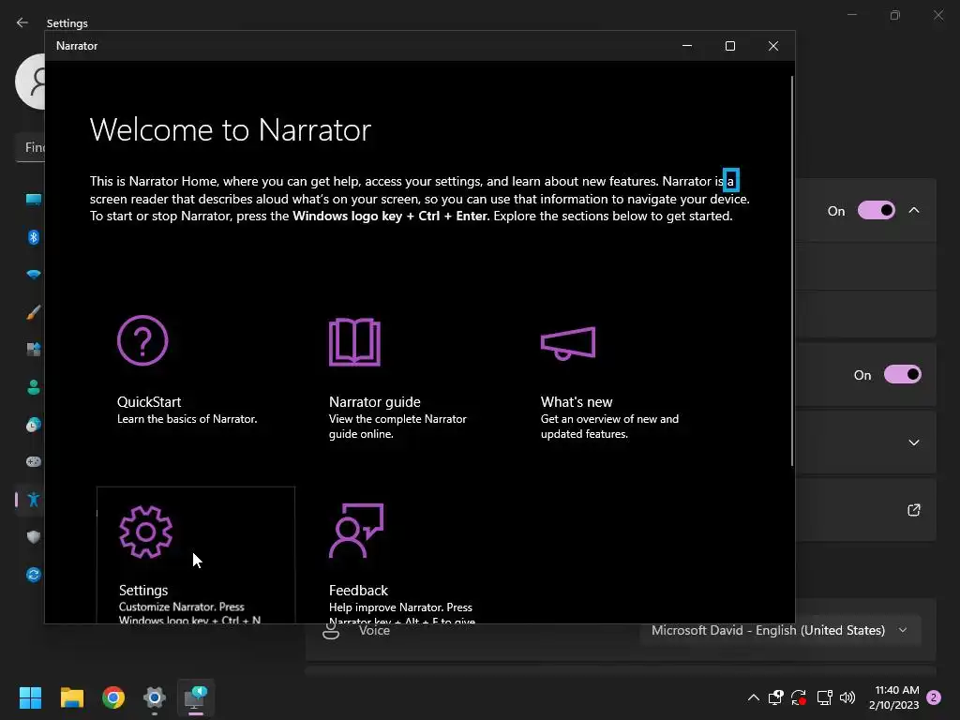Open the QuickStart question mark icon

tap(142, 340)
